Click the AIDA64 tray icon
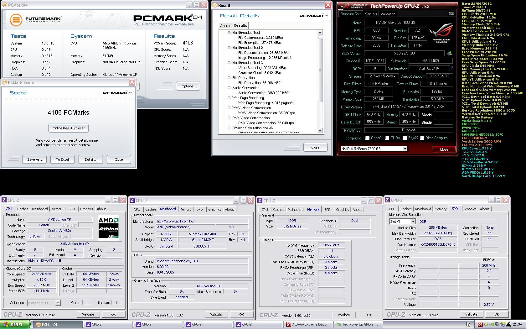 480,324
